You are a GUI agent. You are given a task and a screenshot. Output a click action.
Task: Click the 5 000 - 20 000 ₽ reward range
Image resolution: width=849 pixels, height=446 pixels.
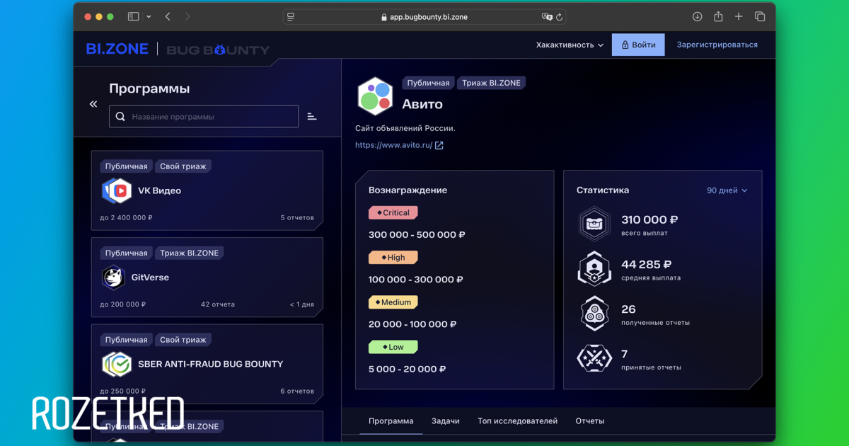(408, 369)
